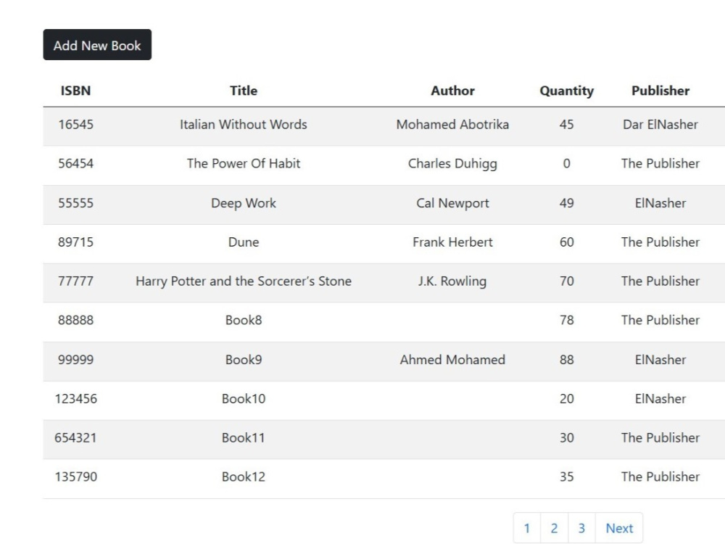
Task: Click quantity 20 in Book10 row
Action: tap(566, 398)
